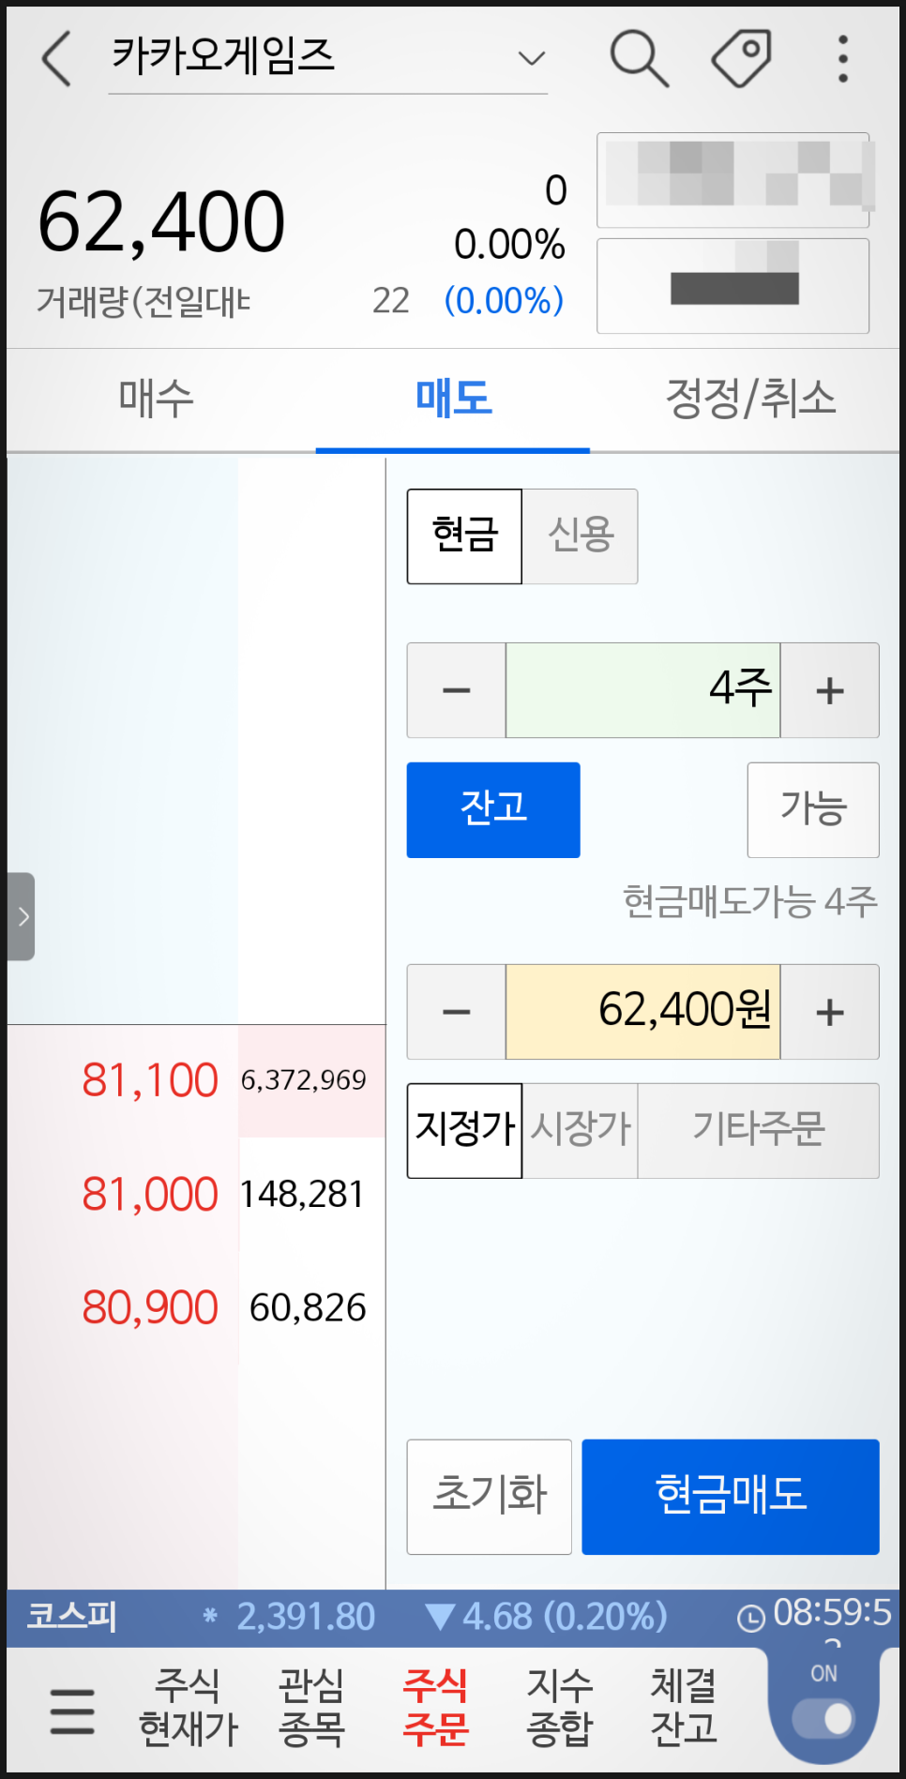Open 주식 현재가 in the bottom navigation
The image size is (906, 1779).
(189, 1707)
